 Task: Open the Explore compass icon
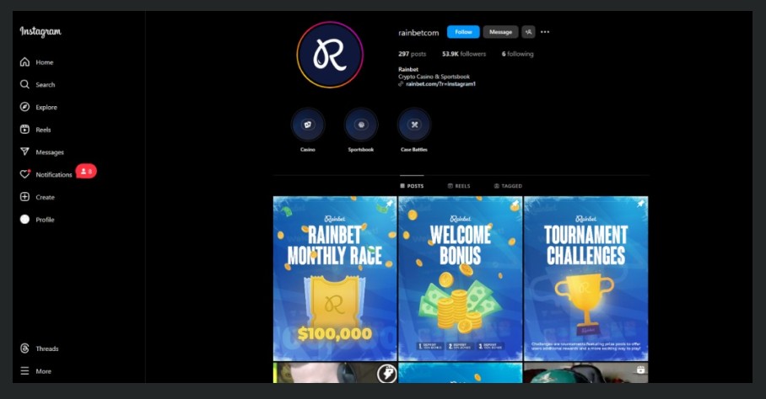tap(24, 107)
